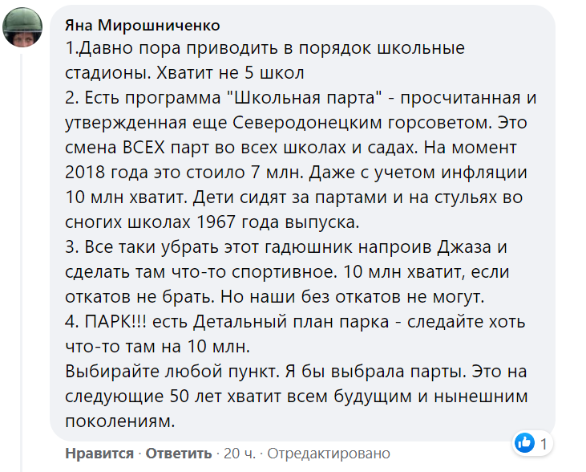Click the blue thumbs-up reaction icon
This screenshot has height=472, width=586.
[523, 442]
